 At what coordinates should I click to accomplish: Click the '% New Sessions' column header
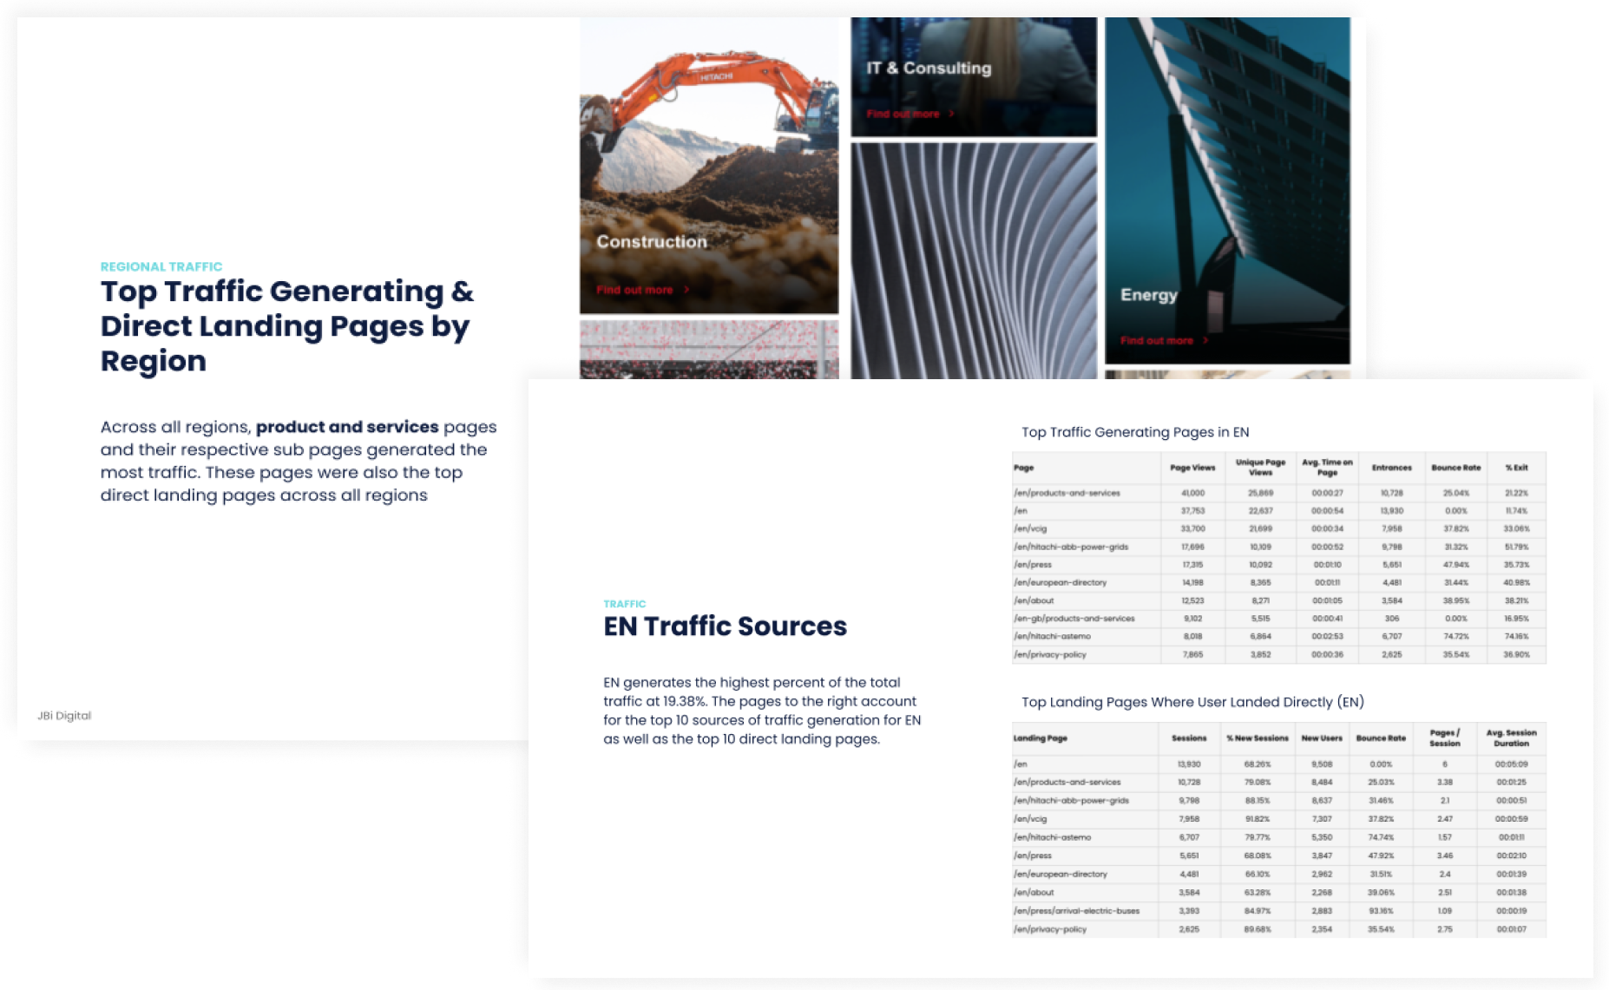tap(1257, 738)
